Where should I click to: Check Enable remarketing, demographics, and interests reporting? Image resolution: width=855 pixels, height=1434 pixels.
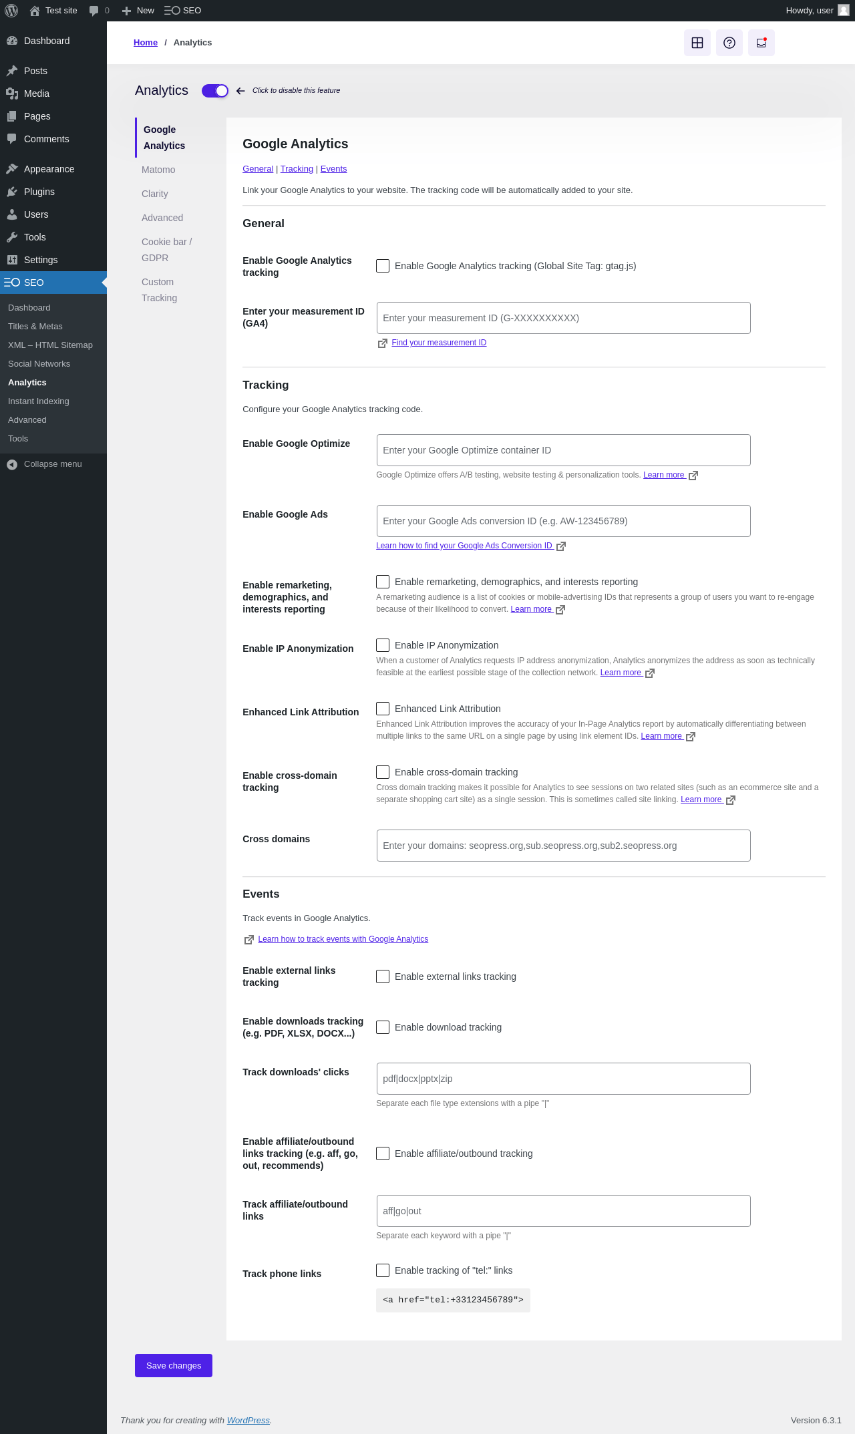[383, 582]
